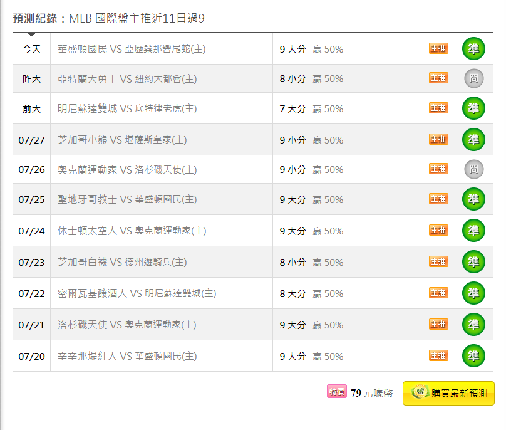Click the 07/27 date cell

[x=31, y=140]
